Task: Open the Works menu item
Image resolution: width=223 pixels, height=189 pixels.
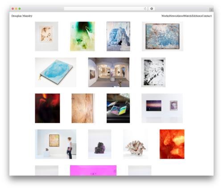Action: click(165, 16)
